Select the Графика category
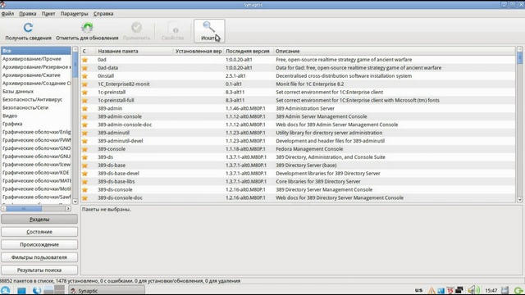The width and height of the screenshot is (525, 295). [x=36, y=124]
